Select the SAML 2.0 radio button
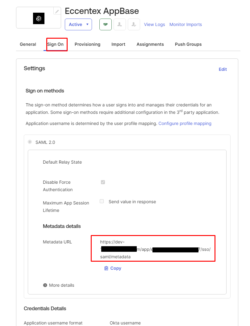Image resolution: width=250 pixels, height=326 pixels. (x=30, y=142)
